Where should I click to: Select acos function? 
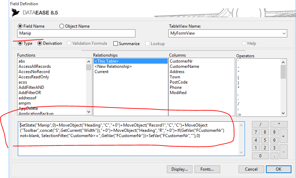pyautogui.click(x=23, y=82)
